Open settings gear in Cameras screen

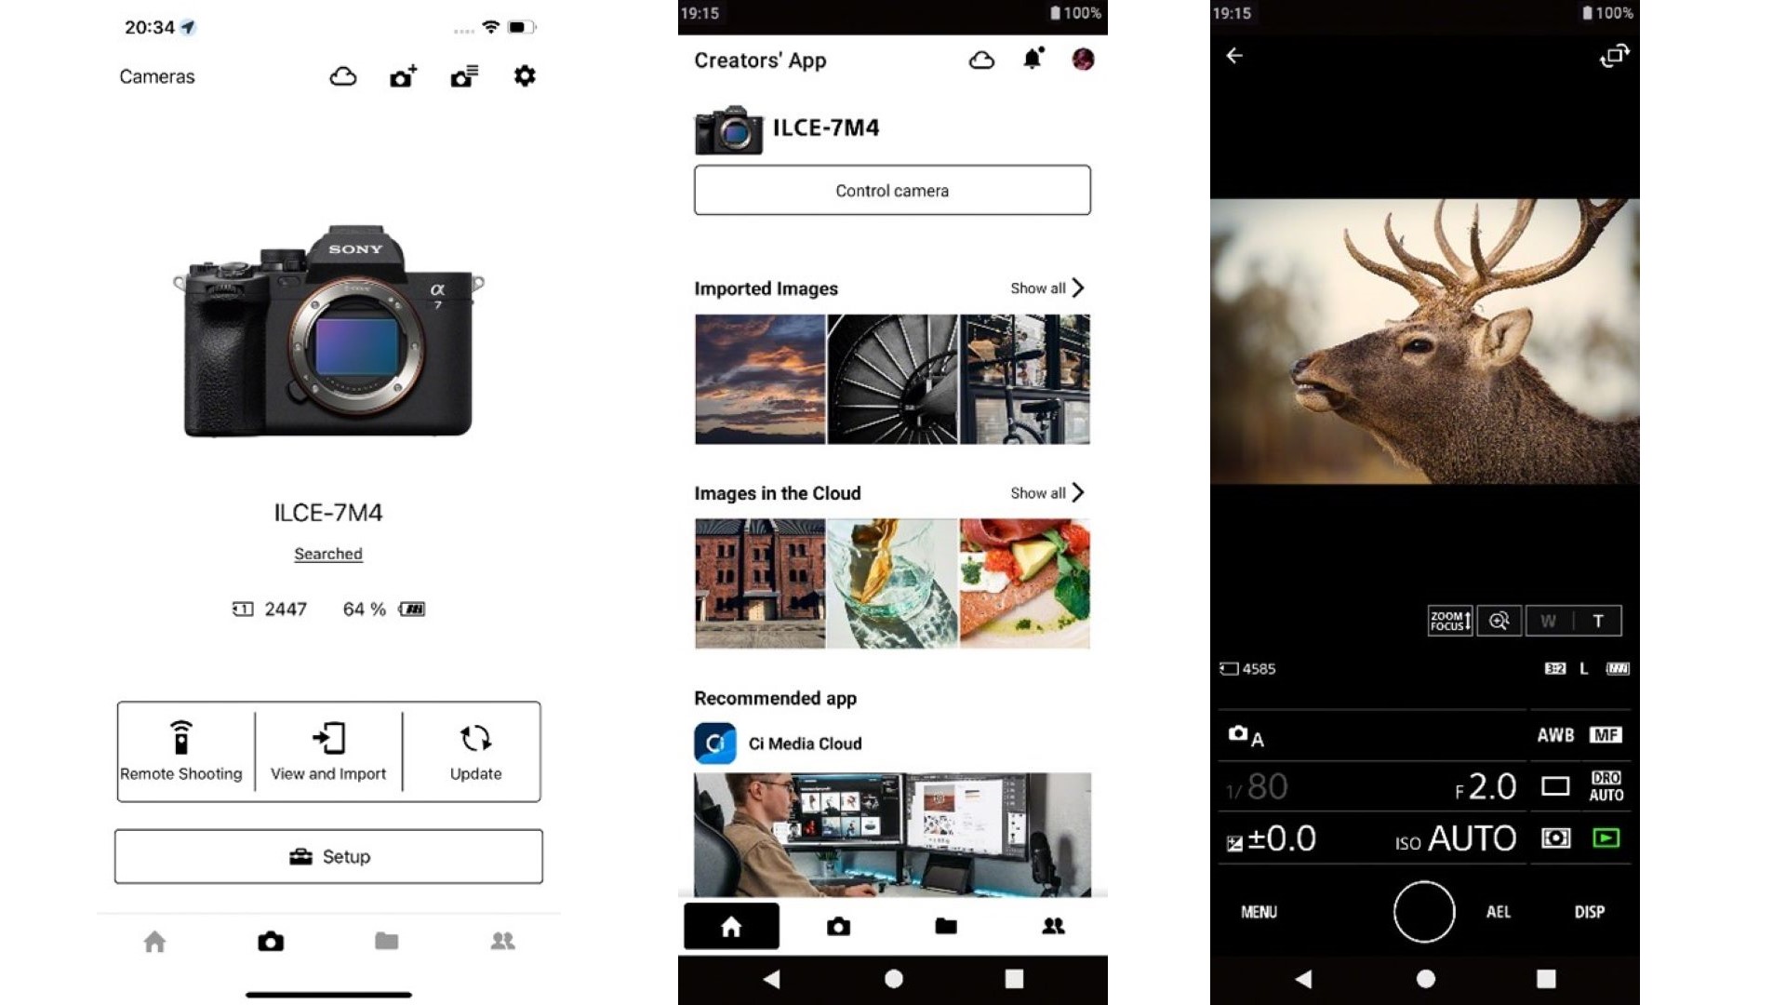click(525, 76)
